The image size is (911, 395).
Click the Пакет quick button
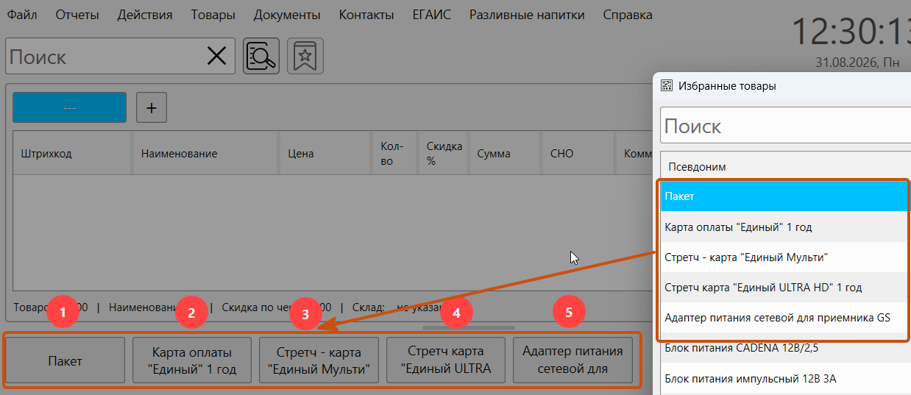coord(65,360)
